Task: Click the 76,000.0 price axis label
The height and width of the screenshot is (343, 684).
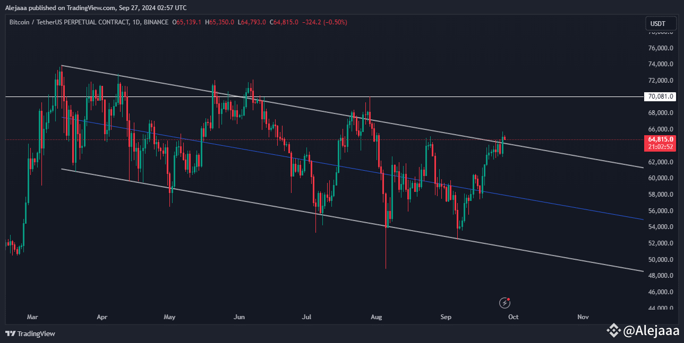Action: (x=661, y=48)
